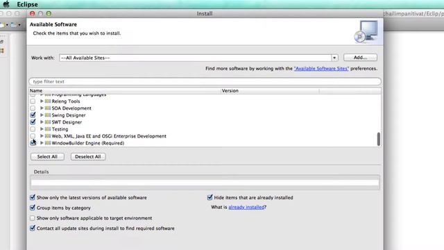Click the Name column header

coord(125,91)
